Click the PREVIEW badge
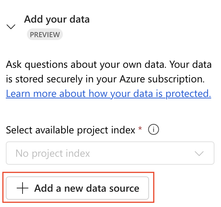This screenshot has width=221, height=207. 45,34
